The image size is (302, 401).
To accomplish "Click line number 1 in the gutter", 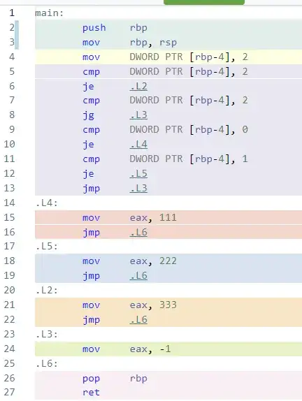I will [x=12, y=13].
